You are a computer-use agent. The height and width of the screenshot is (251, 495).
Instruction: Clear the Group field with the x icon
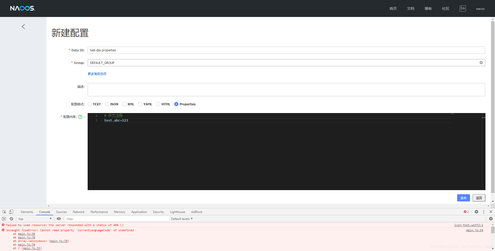coord(481,63)
